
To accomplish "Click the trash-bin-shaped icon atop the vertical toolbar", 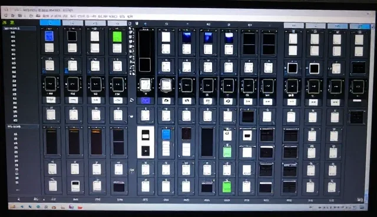I will pyautogui.click(x=130, y=24).
